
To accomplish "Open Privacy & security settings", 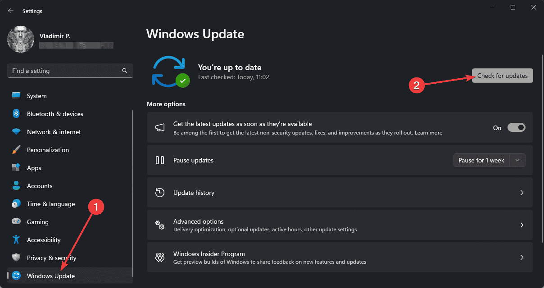I will point(70,258).
